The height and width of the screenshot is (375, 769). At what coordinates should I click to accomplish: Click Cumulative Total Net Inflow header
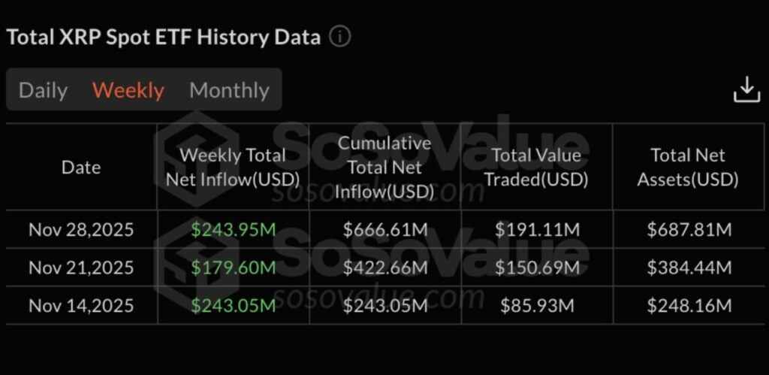coord(385,167)
